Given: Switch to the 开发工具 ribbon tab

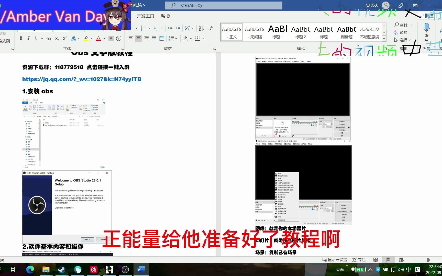Looking at the screenshot, I should pyautogui.click(x=145, y=16).
